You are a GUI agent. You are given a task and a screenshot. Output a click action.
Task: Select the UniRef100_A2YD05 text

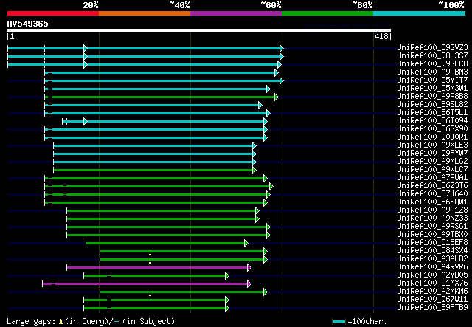(432, 275)
